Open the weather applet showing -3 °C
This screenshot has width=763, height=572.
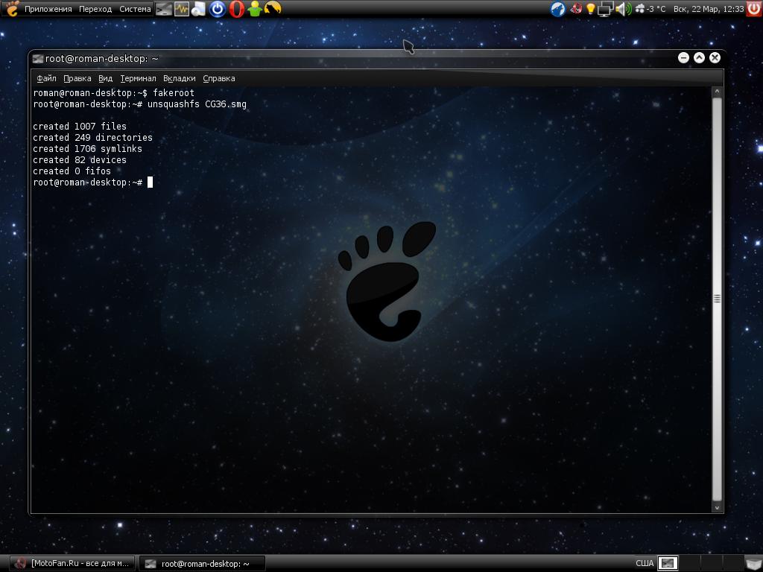point(650,9)
